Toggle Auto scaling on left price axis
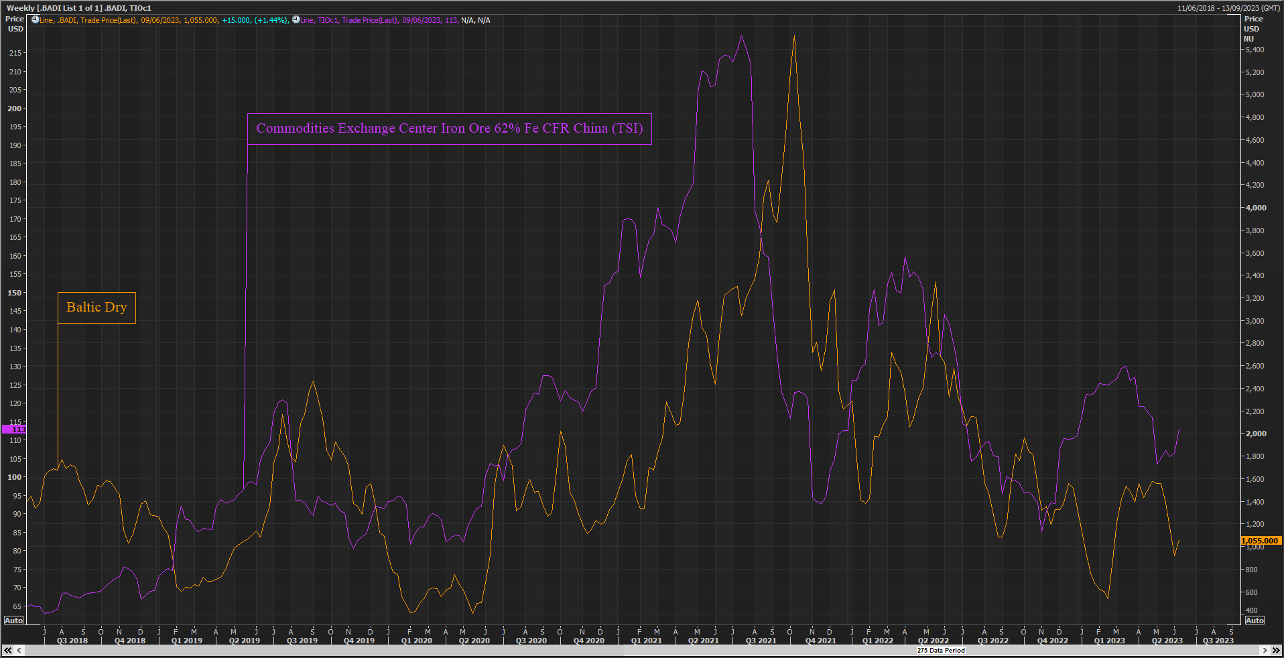This screenshot has width=1284, height=658. coord(14,620)
